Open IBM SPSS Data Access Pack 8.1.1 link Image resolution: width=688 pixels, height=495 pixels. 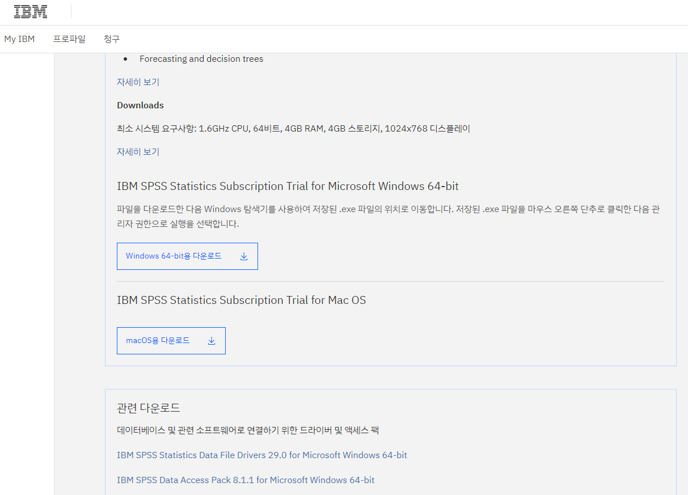[x=246, y=480]
